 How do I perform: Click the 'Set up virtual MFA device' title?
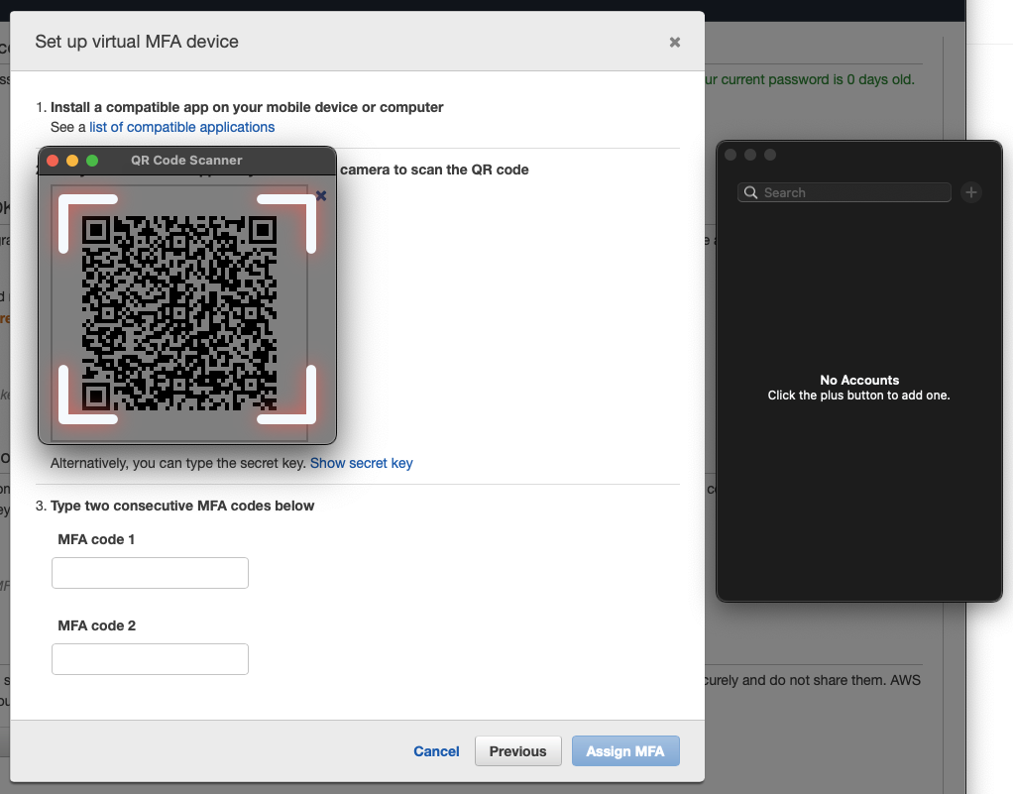137,42
